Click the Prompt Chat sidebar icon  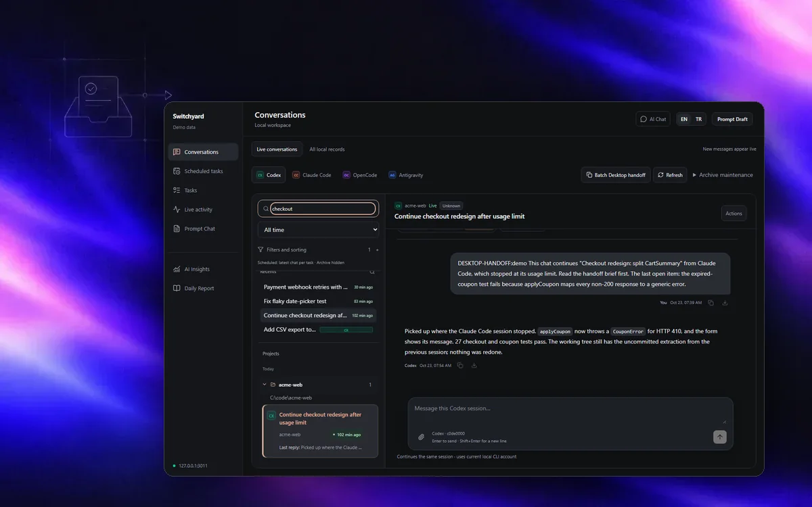coord(177,228)
